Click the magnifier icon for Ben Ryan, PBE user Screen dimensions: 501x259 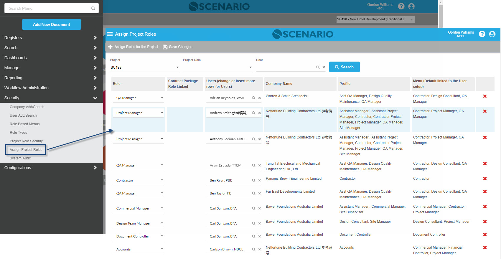point(253,180)
